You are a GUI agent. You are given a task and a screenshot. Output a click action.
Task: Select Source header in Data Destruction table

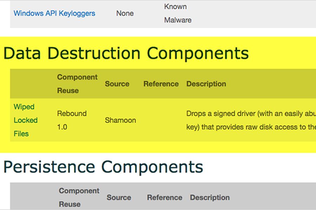point(117,84)
